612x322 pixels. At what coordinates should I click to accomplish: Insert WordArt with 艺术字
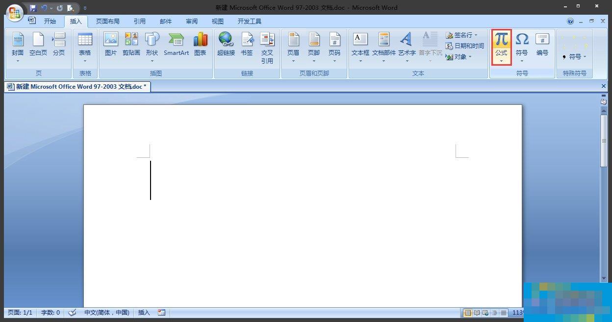(x=407, y=47)
